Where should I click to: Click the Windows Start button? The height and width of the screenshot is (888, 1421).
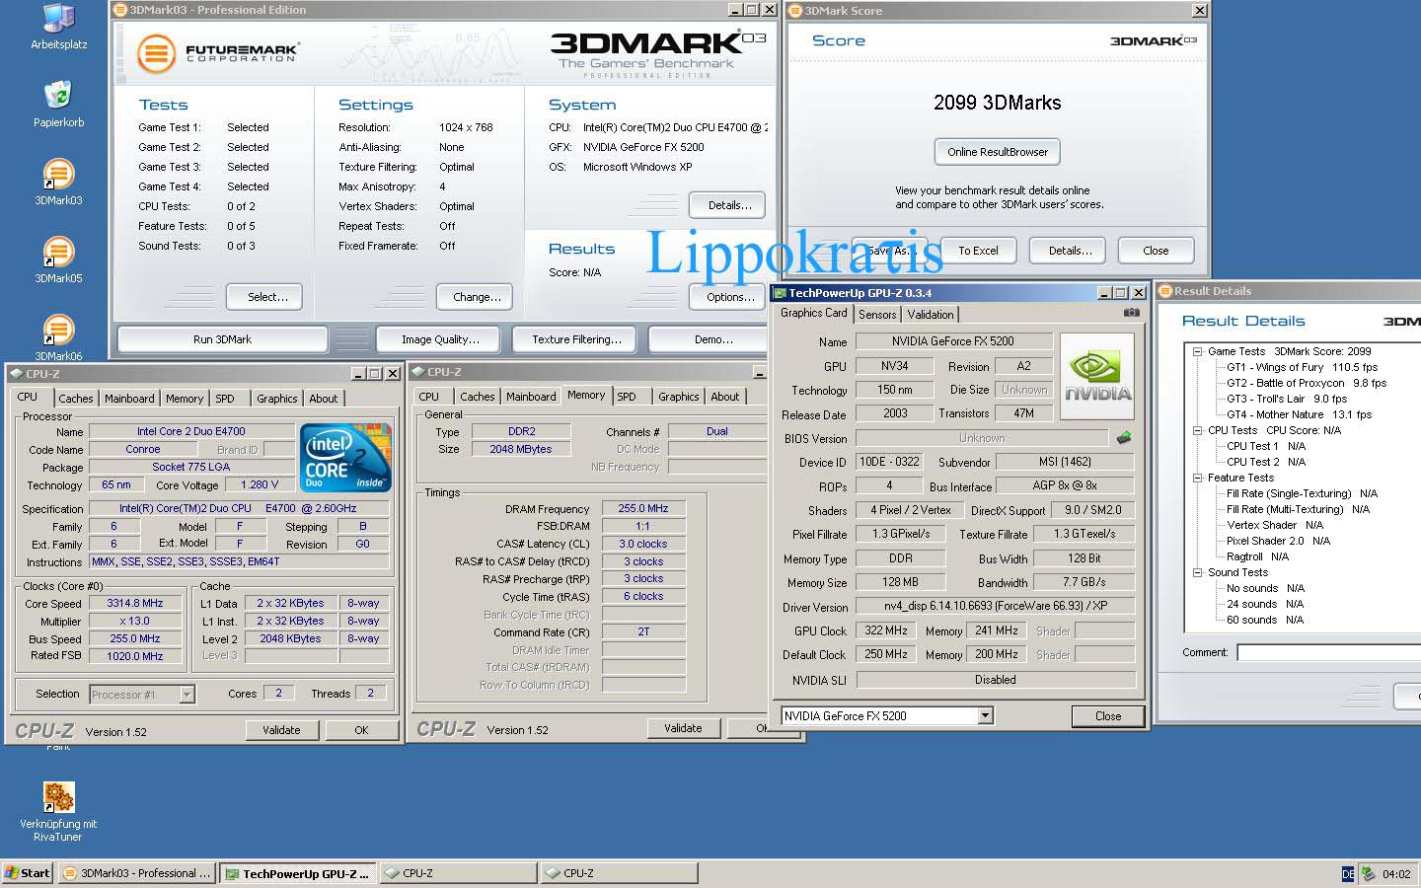tap(28, 873)
